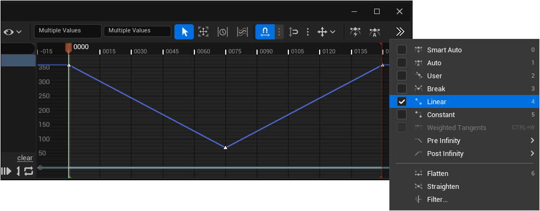Image resolution: width=540 pixels, height=211 pixels.
Task: Activate the retime tool clock icon
Action: coord(222,32)
